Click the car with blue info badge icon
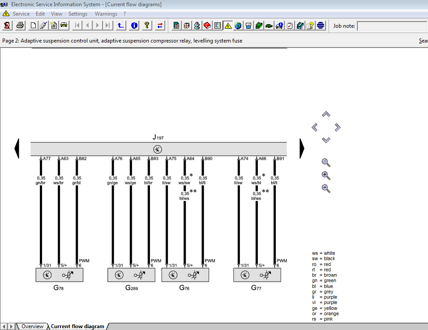 [x=279, y=26]
